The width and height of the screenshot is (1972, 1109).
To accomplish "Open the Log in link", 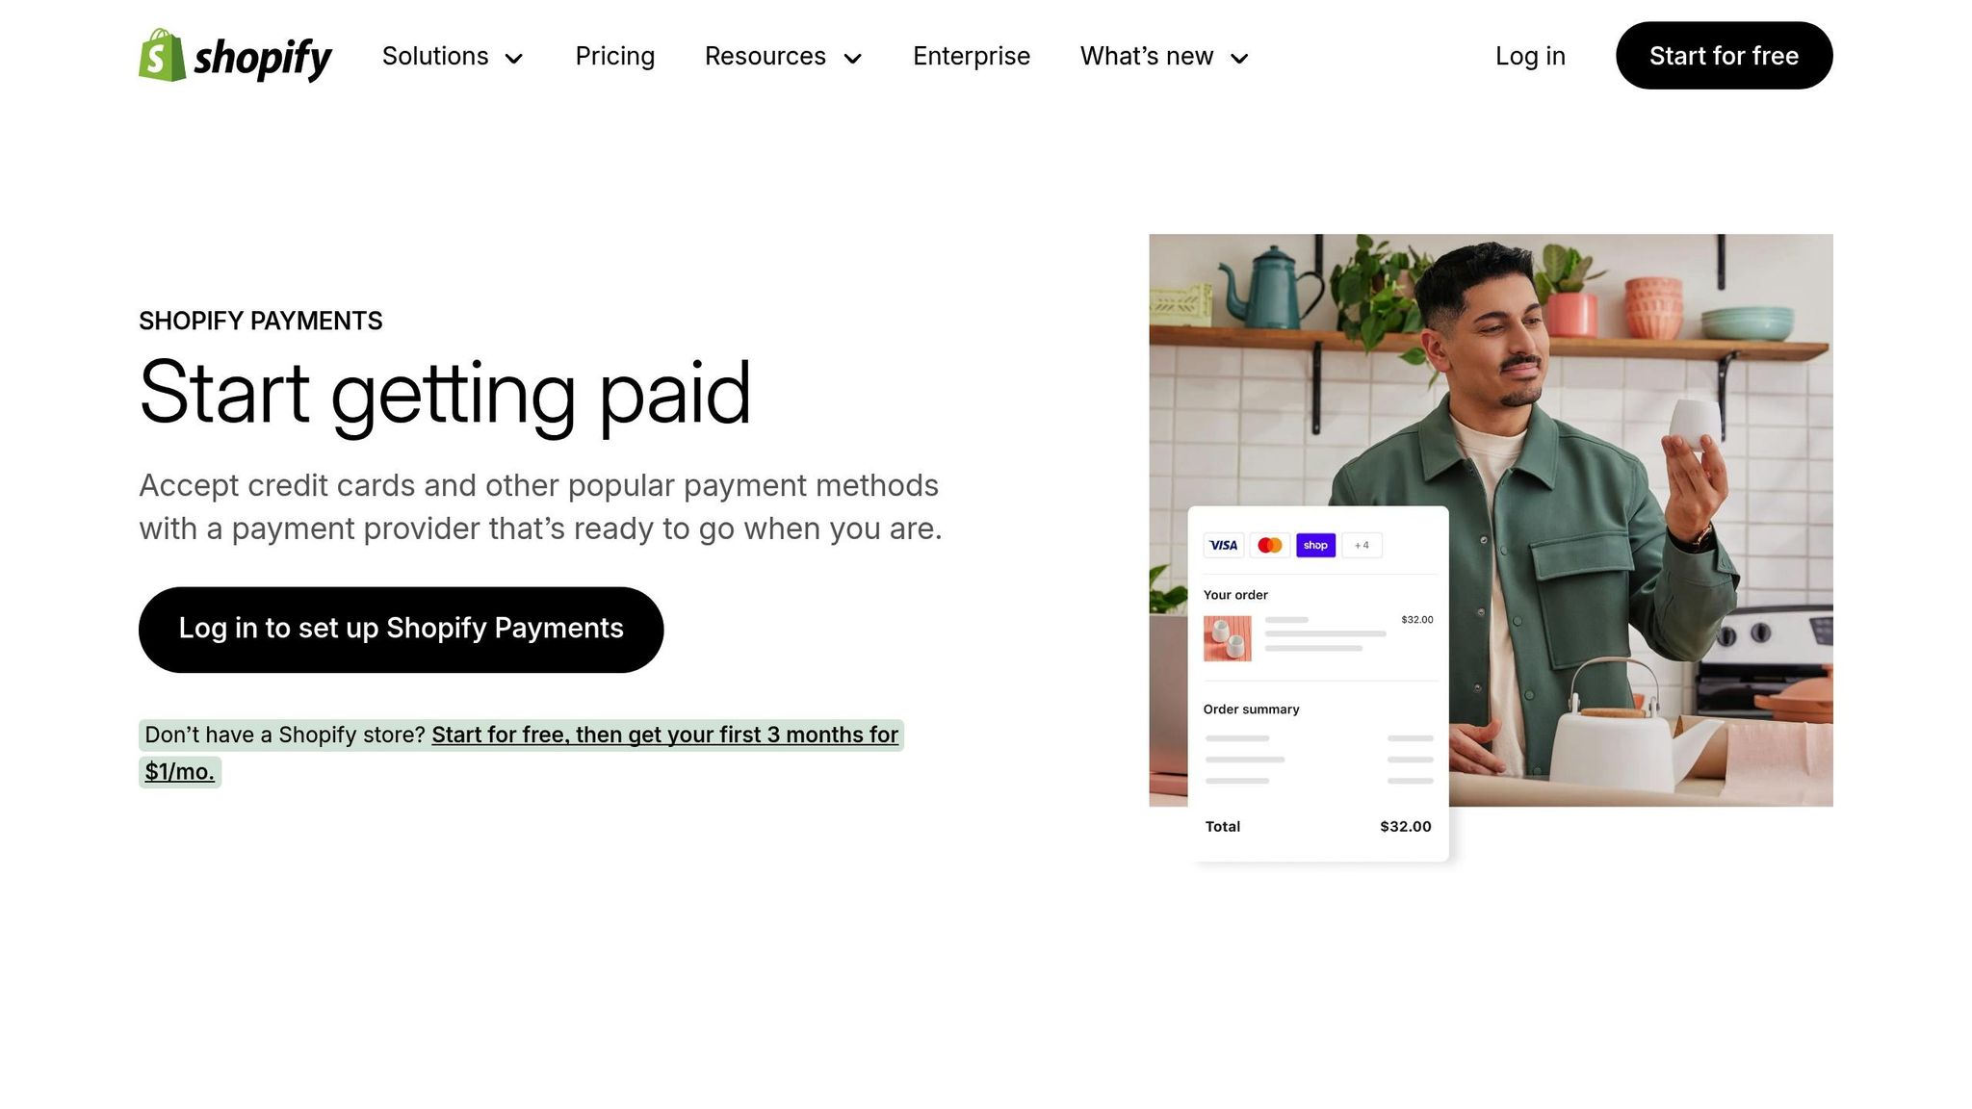I will pos(1530,57).
